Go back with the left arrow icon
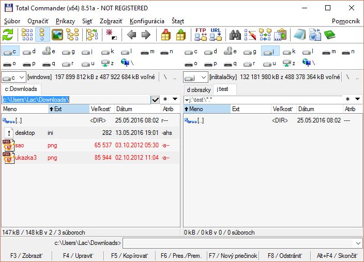 (131, 35)
